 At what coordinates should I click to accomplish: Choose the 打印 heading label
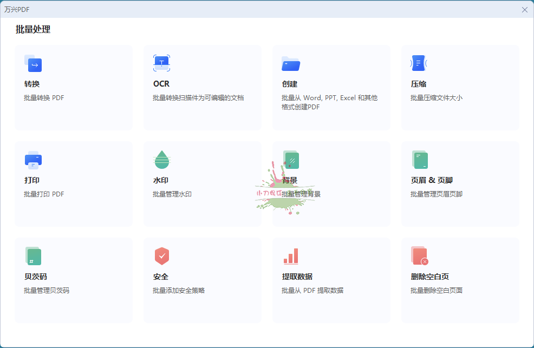coord(32,180)
